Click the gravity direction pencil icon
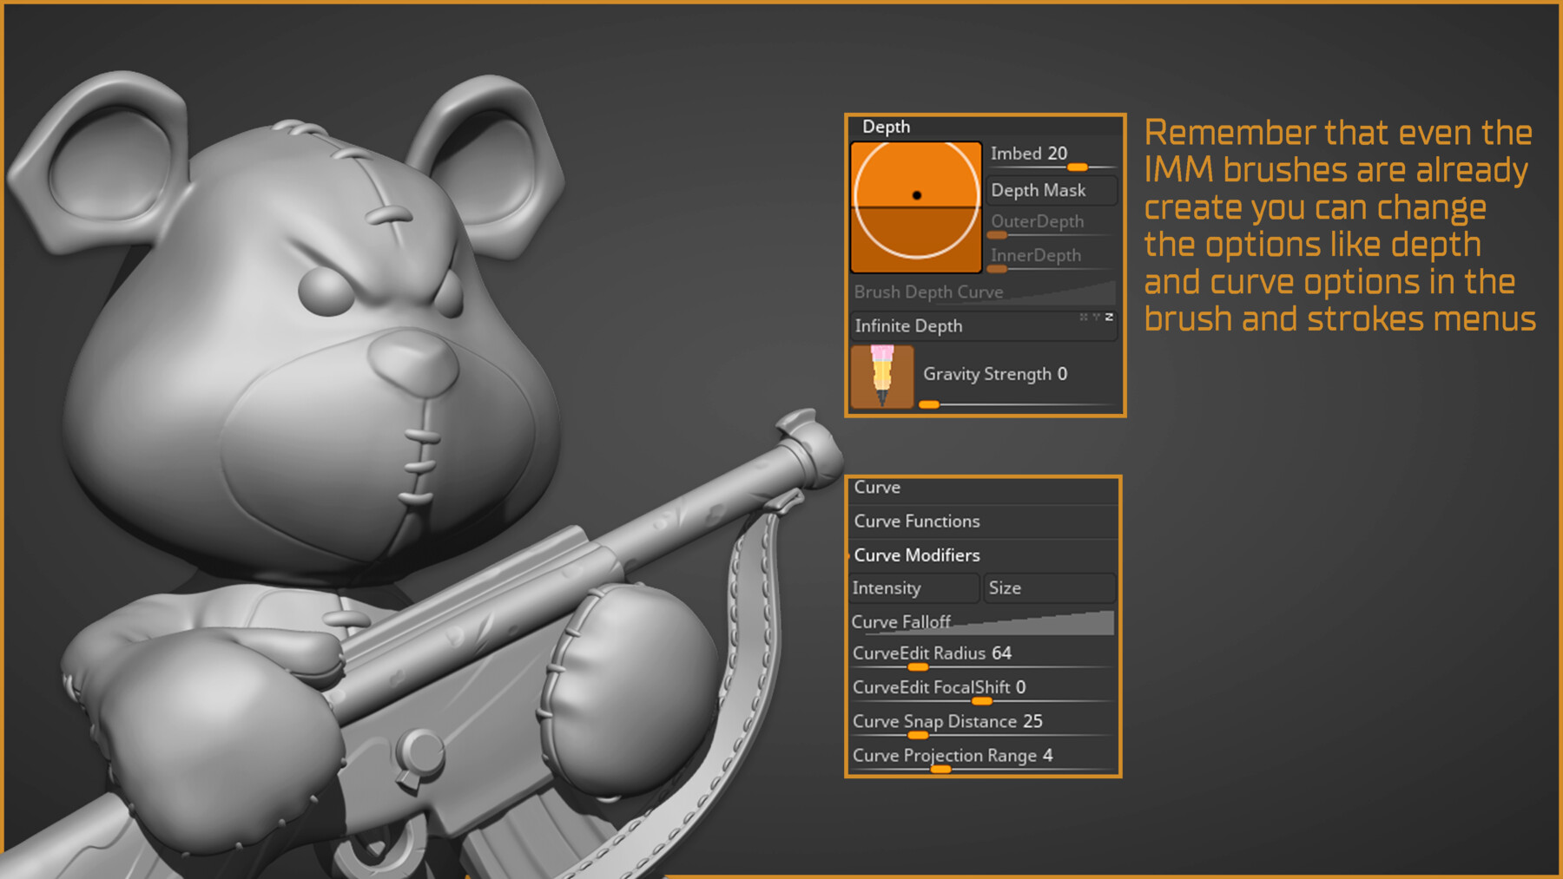 tap(882, 377)
